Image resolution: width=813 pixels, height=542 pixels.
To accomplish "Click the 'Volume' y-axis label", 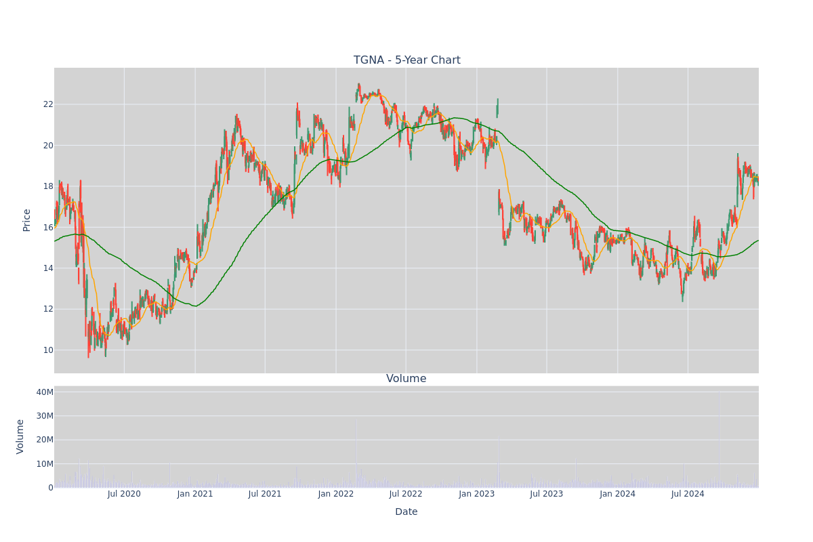I will coord(20,436).
